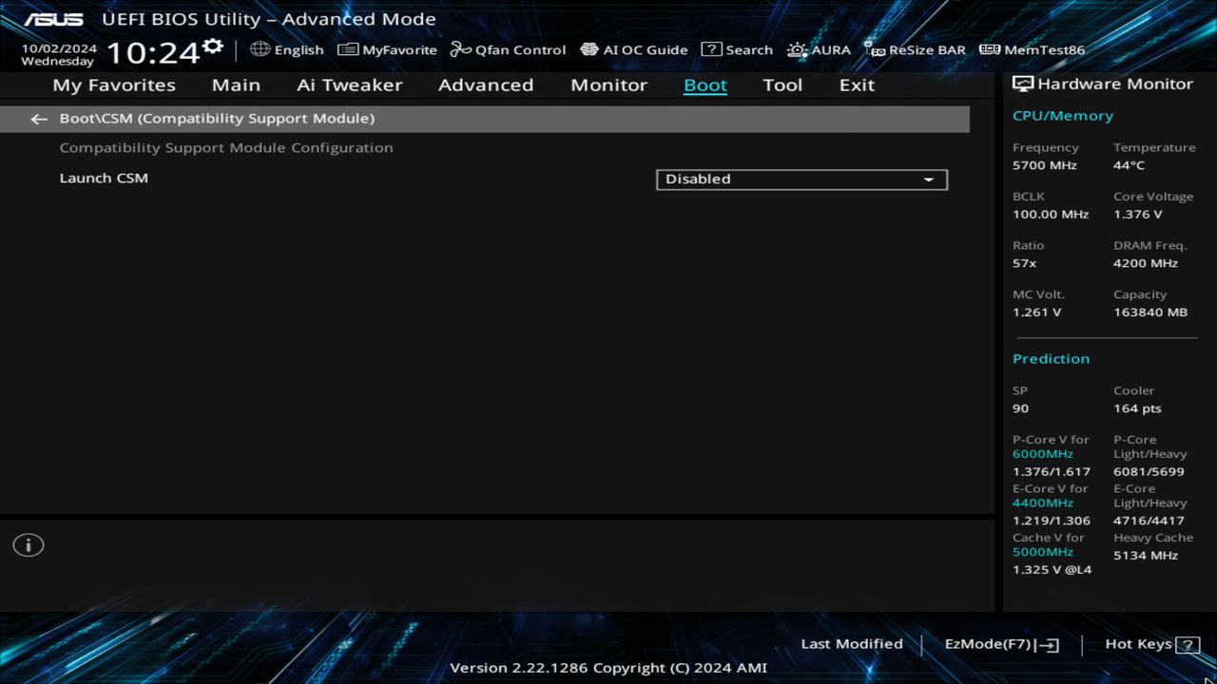Click the clock settings gear icon
Screen dimensions: 1217x684
tap(211, 43)
